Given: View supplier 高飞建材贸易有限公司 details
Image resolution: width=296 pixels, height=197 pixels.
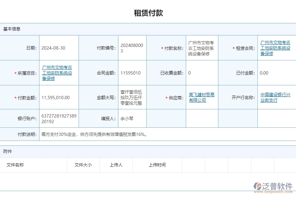Looking at the screenshot, I should click(202, 97).
